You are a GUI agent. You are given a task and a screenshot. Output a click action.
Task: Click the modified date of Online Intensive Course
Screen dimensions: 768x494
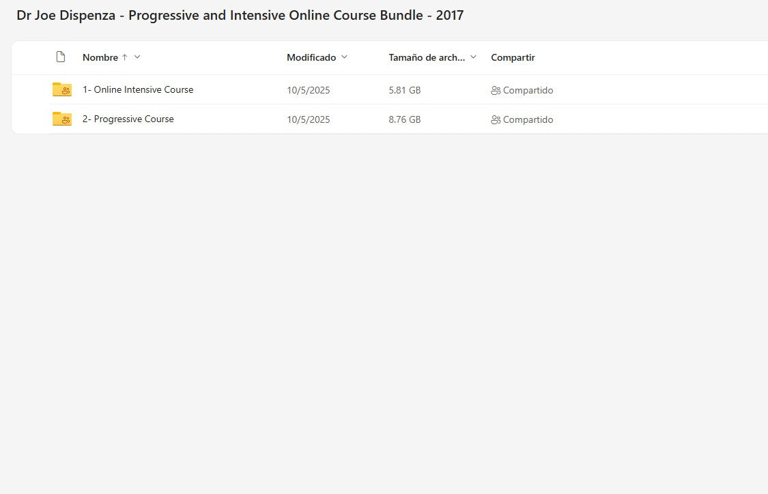(x=308, y=90)
